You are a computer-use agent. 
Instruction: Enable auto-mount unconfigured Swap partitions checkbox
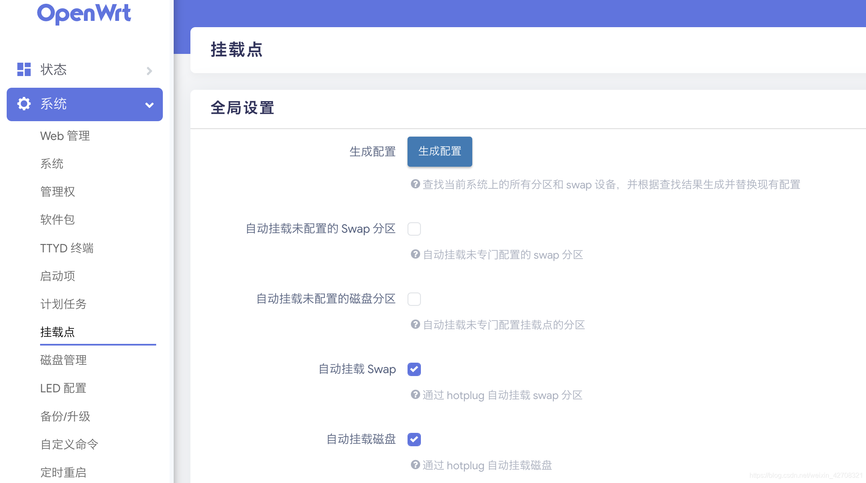coord(414,229)
